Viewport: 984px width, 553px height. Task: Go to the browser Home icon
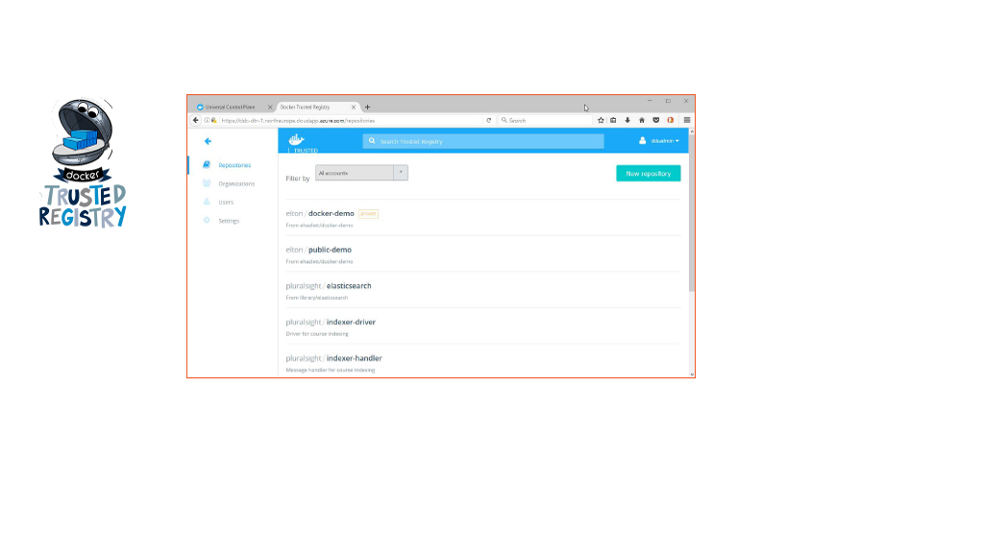pyautogui.click(x=642, y=120)
